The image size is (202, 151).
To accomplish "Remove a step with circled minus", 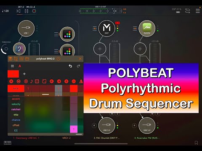I will [x=74, y=81].
